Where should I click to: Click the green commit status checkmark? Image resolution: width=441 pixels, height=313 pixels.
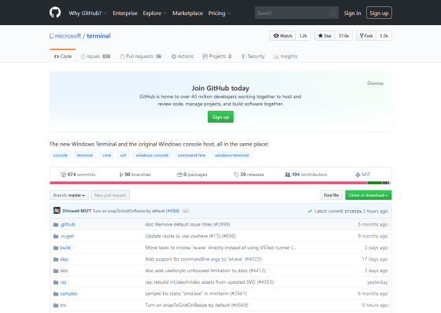pos(309,211)
